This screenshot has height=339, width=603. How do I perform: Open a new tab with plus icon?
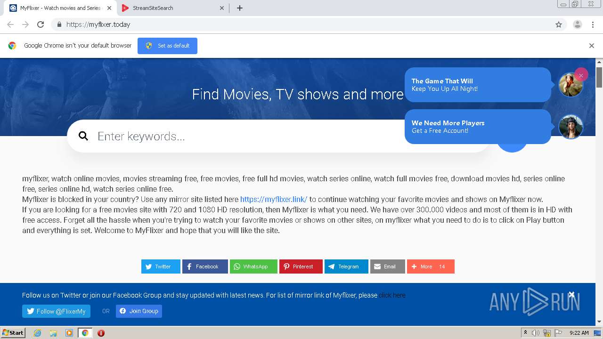pyautogui.click(x=239, y=8)
